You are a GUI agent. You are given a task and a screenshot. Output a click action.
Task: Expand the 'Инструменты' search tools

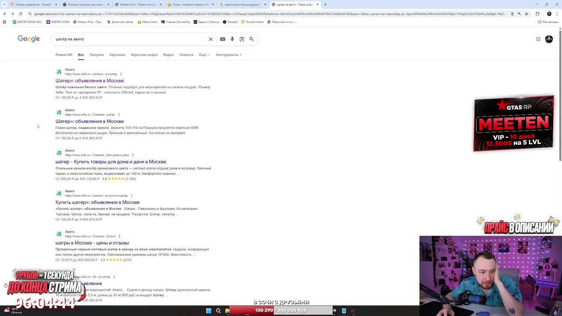tap(229, 55)
